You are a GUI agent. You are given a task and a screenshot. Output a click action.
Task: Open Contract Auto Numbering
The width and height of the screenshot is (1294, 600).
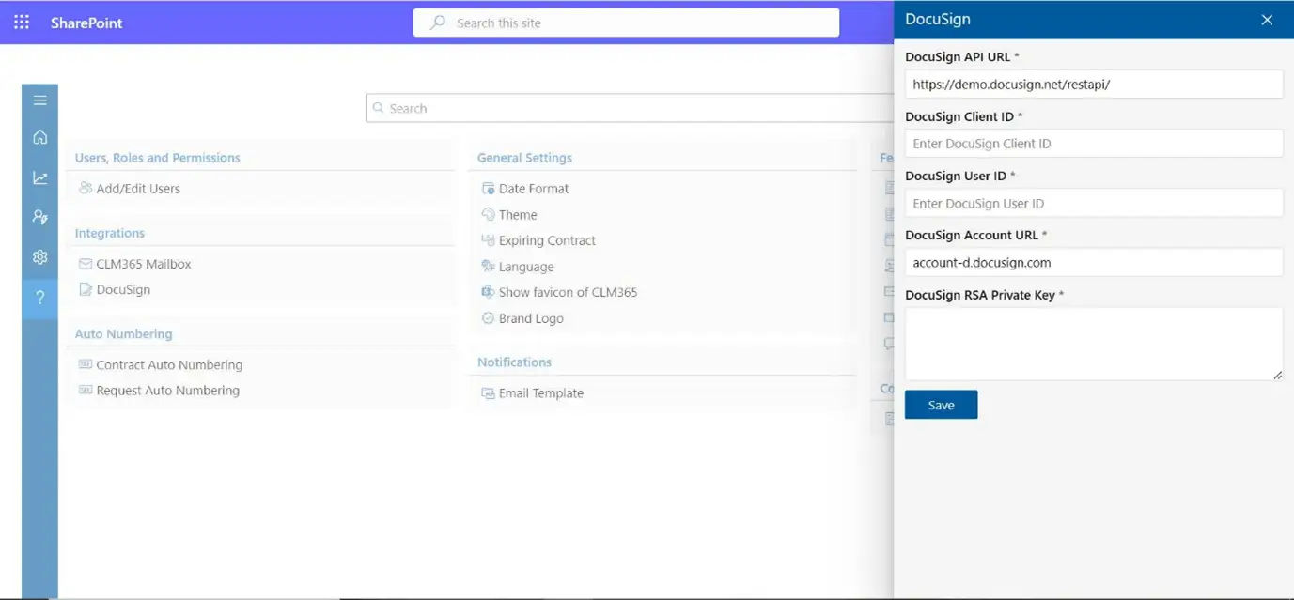[169, 364]
